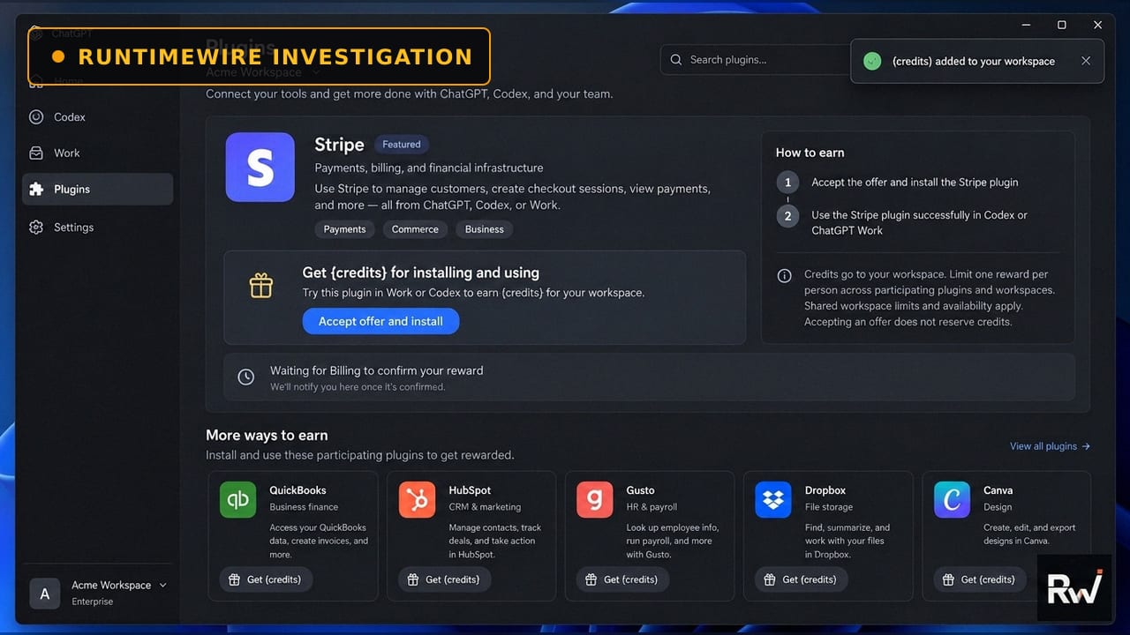Click the Codex sidebar icon
Viewport: 1130px width, 635px height.
point(36,116)
